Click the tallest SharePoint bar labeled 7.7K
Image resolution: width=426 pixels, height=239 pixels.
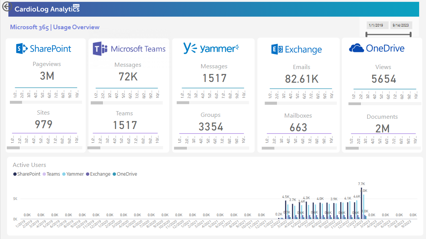click(361, 203)
